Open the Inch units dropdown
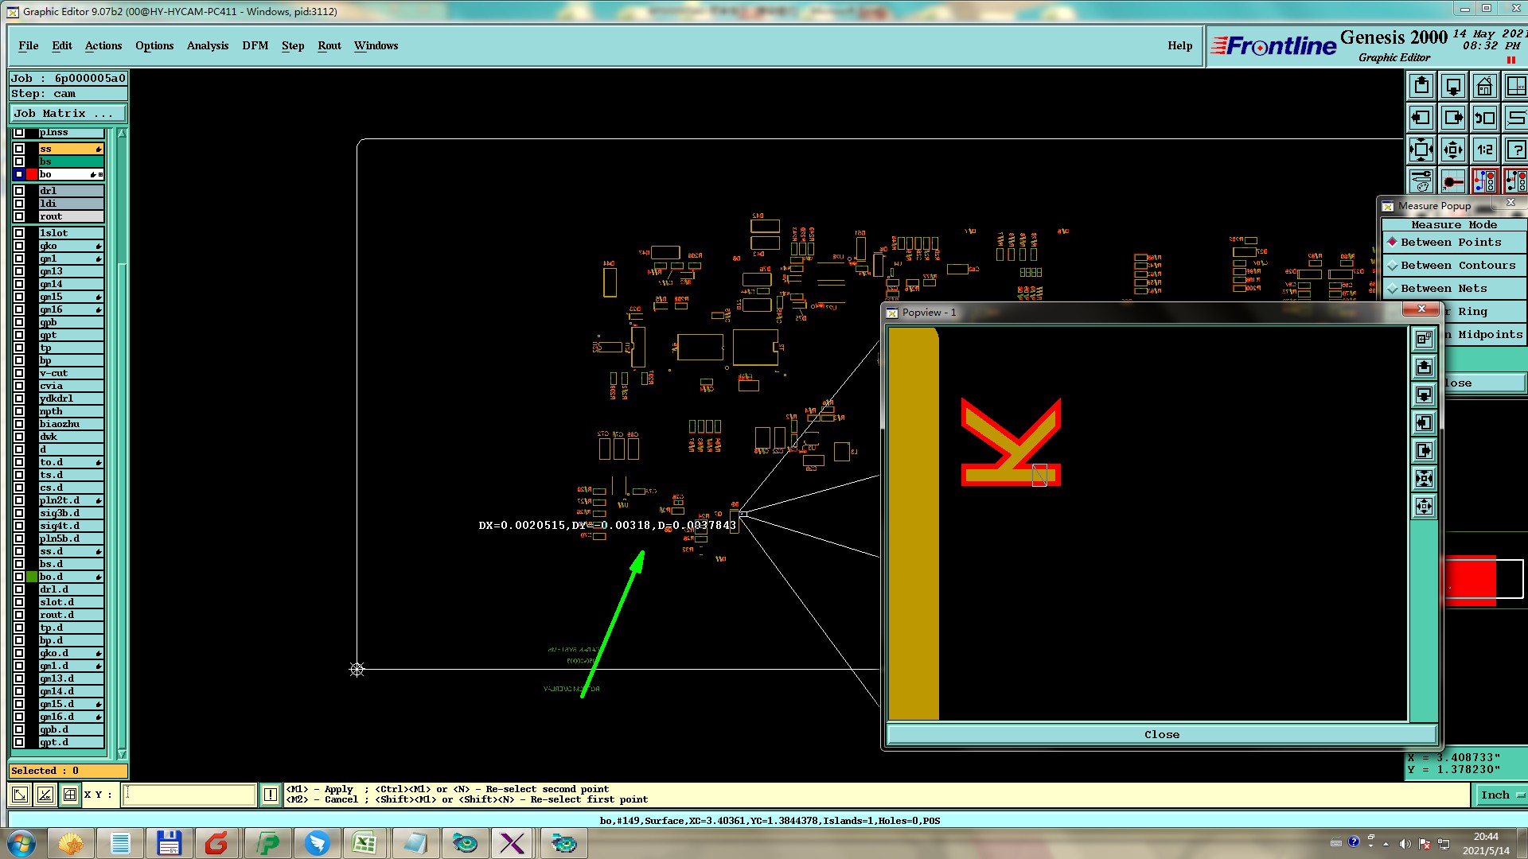Screen dimensions: 1528x859 (x=1500, y=795)
